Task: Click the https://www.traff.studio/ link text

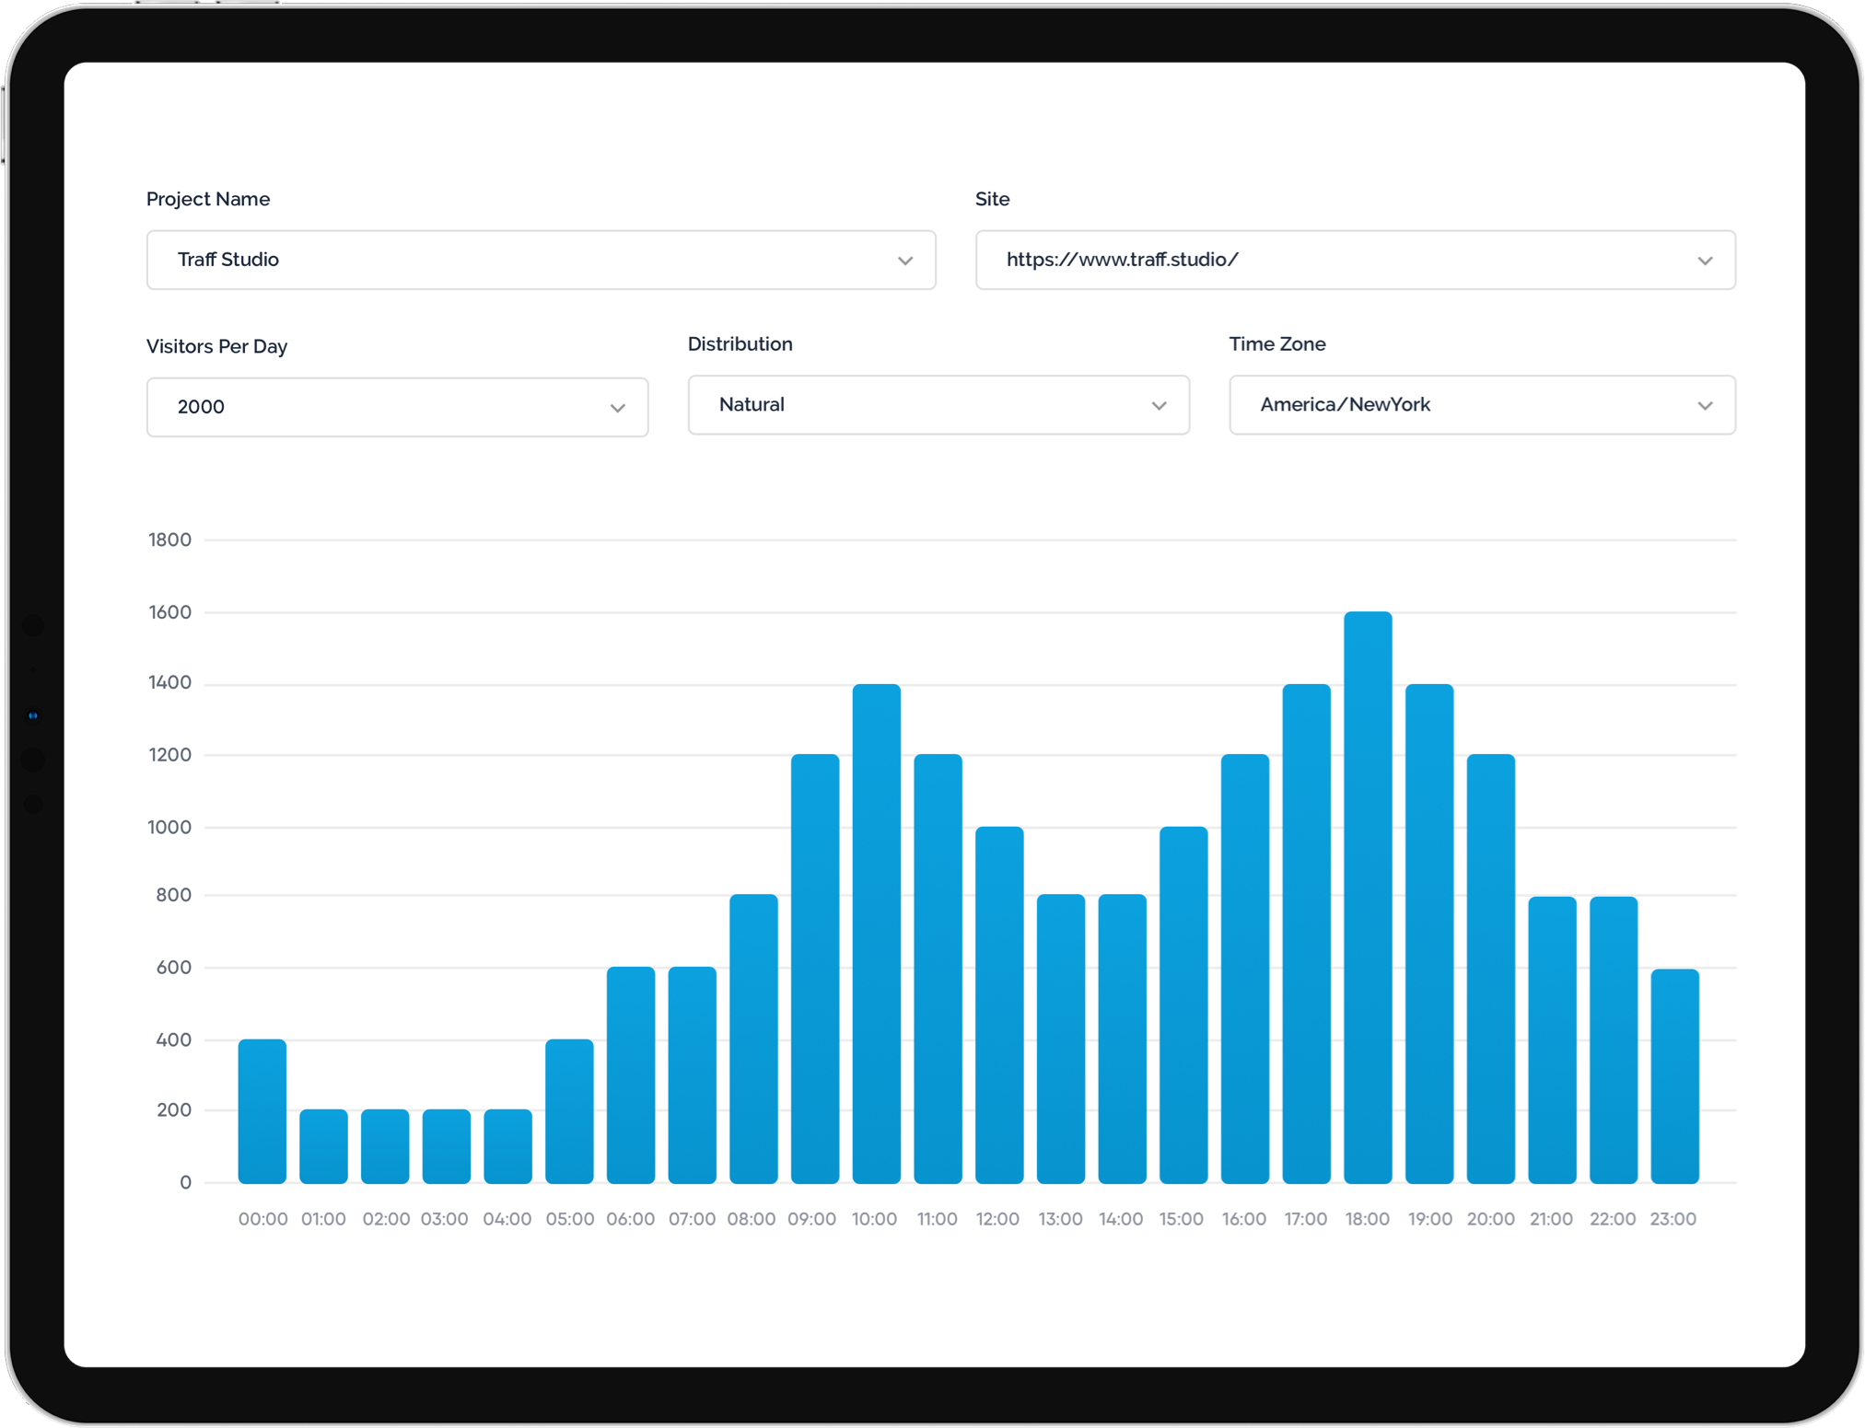Action: pos(1121,260)
